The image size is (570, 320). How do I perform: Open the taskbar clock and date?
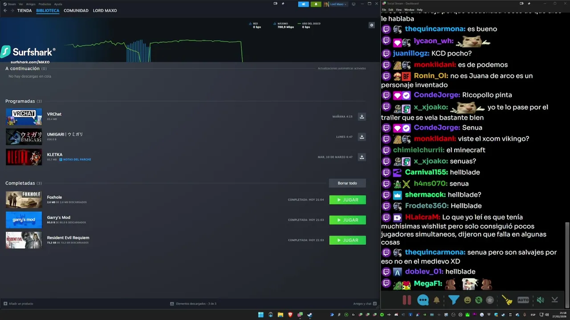pyautogui.click(x=560, y=315)
